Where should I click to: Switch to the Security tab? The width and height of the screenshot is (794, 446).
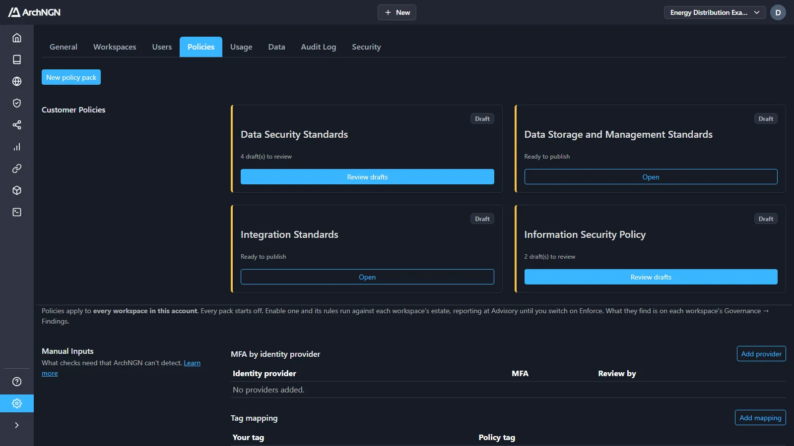click(366, 47)
